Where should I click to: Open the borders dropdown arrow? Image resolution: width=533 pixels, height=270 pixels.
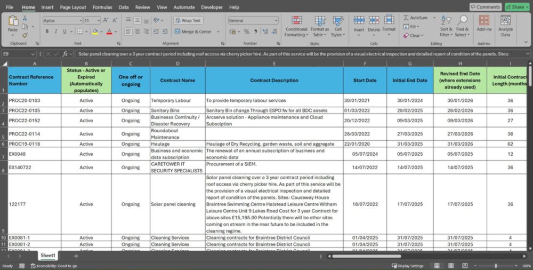pyautogui.click(x=86, y=31)
